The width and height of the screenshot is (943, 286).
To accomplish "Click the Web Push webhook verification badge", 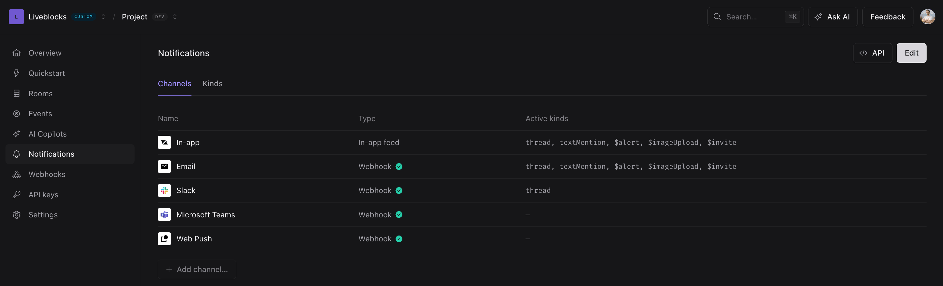I will [399, 239].
